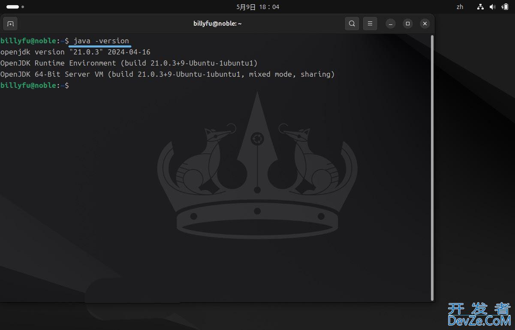Click the network status icon
The height and width of the screenshot is (330, 515).
tap(480, 7)
